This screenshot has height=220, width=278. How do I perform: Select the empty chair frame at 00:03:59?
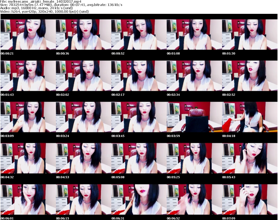pyautogui.click(x=194, y=117)
